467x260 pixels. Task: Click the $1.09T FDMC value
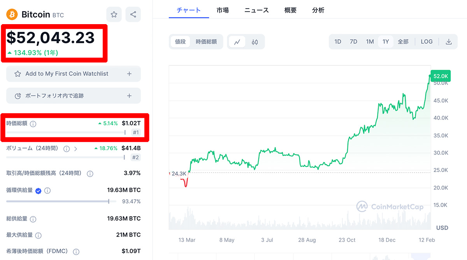(131, 251)
